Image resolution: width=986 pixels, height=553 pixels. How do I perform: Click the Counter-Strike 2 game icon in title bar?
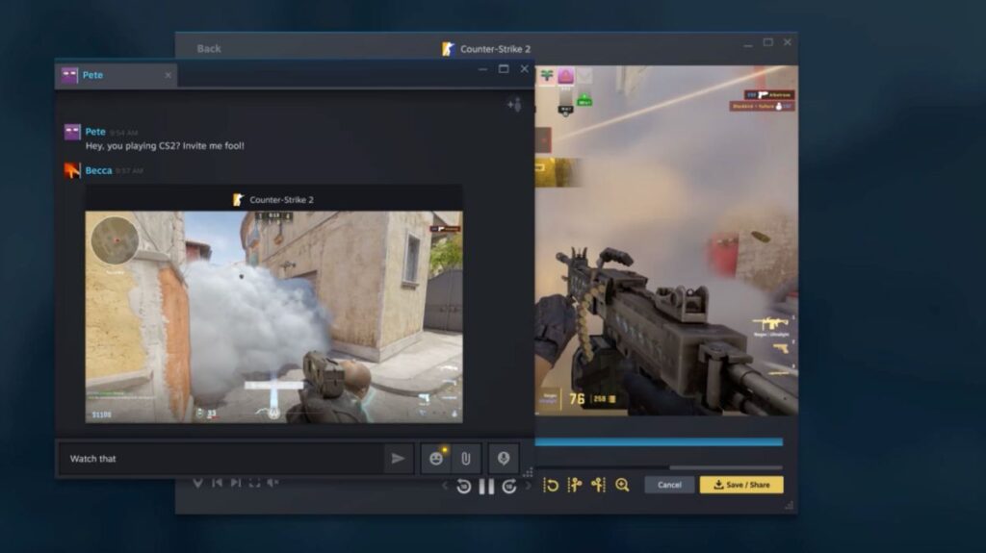(448, 48)
